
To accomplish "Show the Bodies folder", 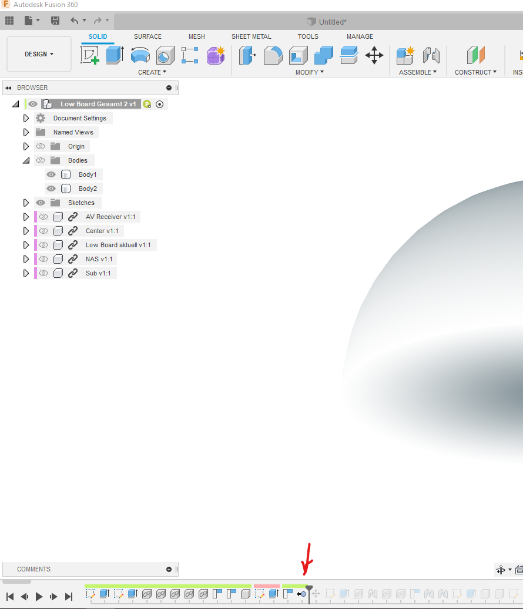I will (41, 160).
